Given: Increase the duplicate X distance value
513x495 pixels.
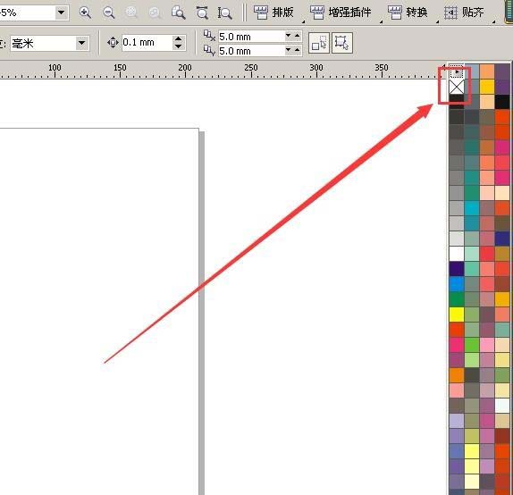Looking at the screenshot, I should 297,35.
